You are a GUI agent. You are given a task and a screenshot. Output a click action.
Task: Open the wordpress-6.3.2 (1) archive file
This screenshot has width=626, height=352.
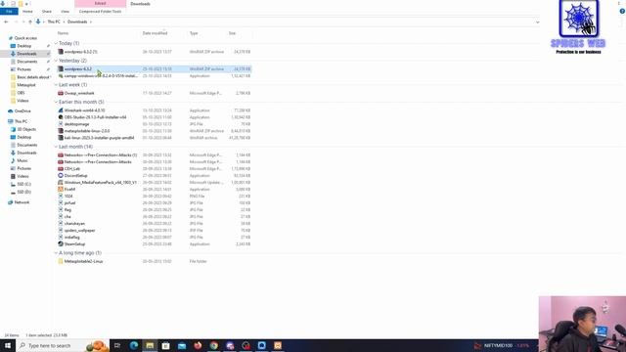(80, 52)
